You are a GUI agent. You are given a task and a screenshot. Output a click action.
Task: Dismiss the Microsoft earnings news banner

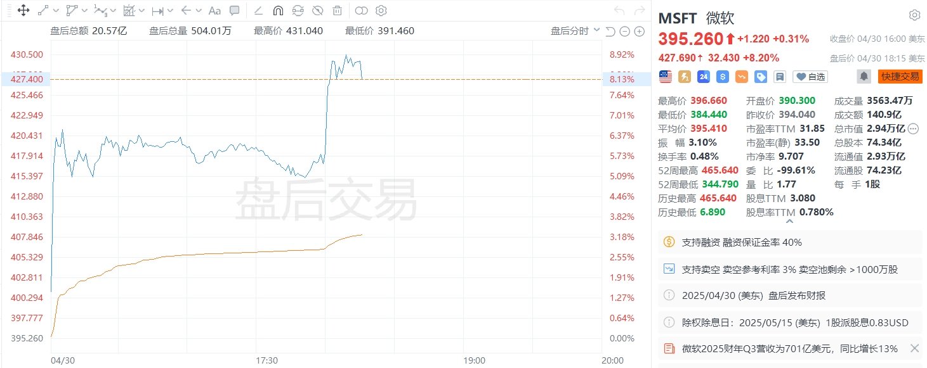(914, 348)
